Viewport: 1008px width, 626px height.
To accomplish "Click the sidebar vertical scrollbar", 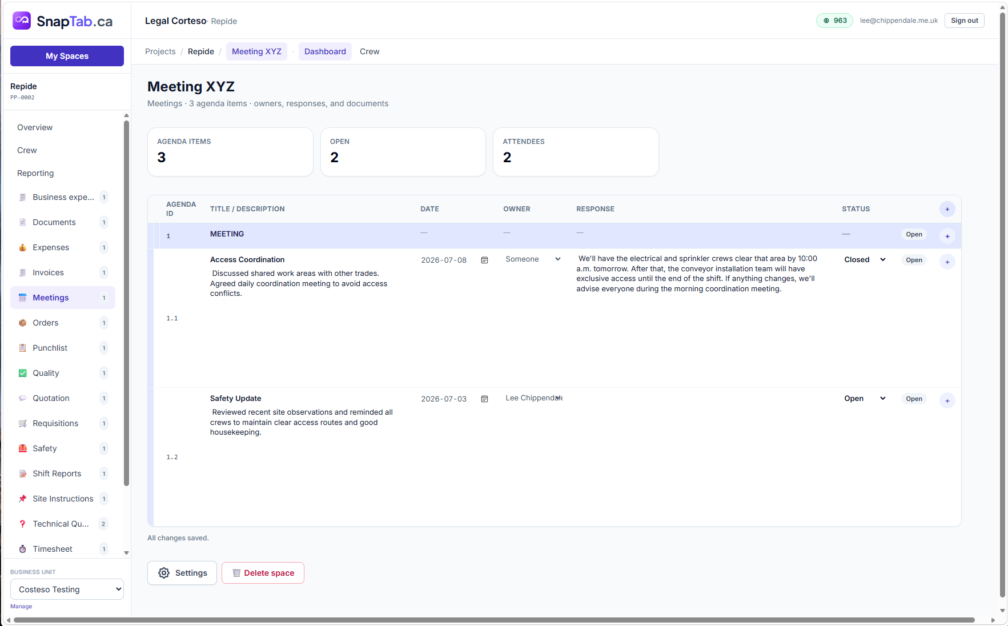I will (126, 303).
